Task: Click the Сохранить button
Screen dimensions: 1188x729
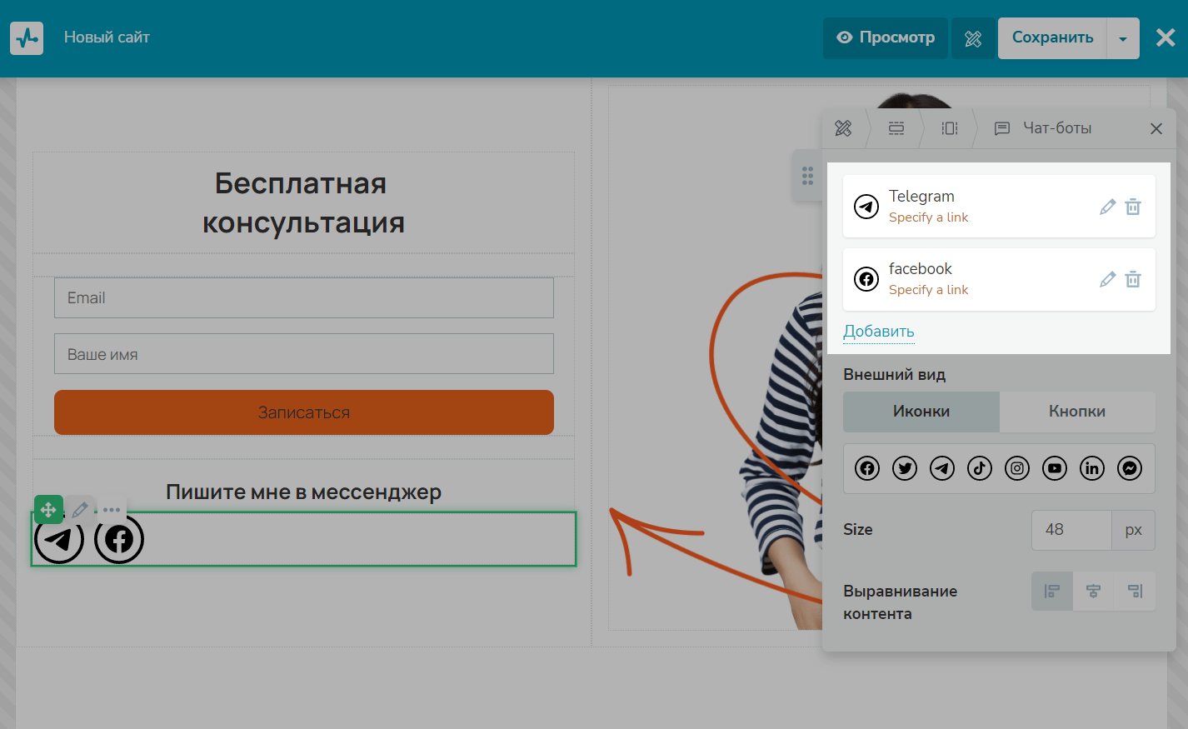Action: pos(1052,37)
